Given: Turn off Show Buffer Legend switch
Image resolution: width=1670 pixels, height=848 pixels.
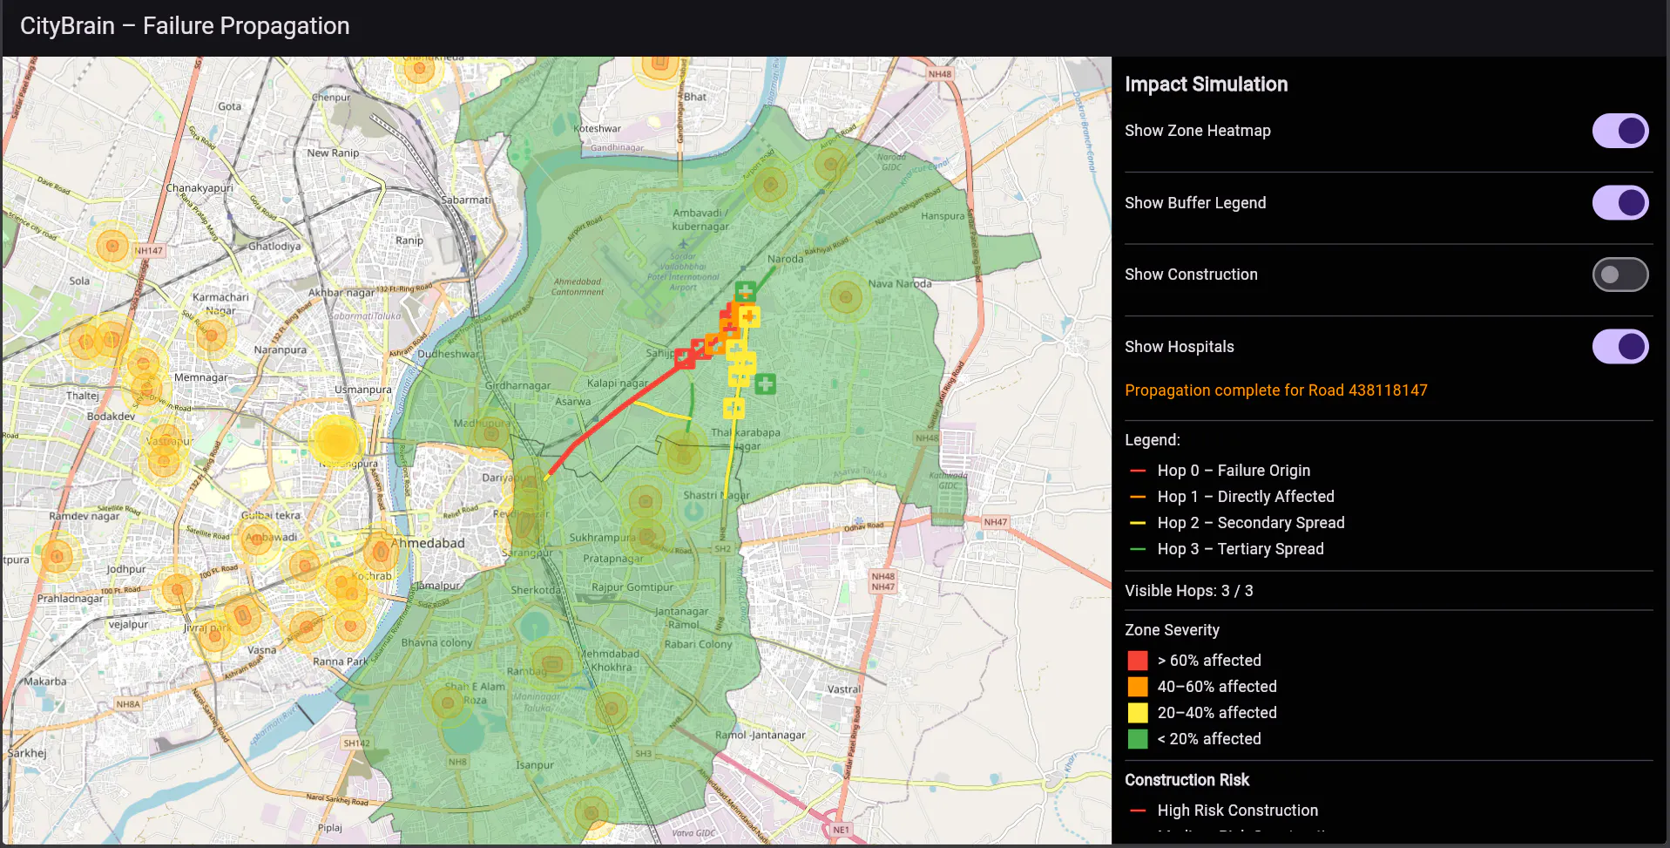Looking at the screenshot, I should pyautogui.click(x=1620, y=203).
